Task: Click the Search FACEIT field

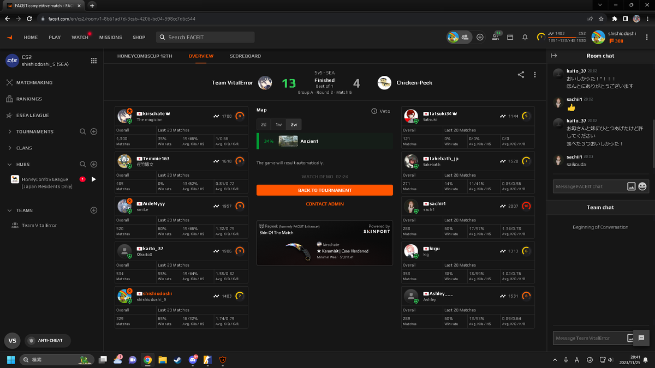Action: pyautogui.click(x=205, y=37)
